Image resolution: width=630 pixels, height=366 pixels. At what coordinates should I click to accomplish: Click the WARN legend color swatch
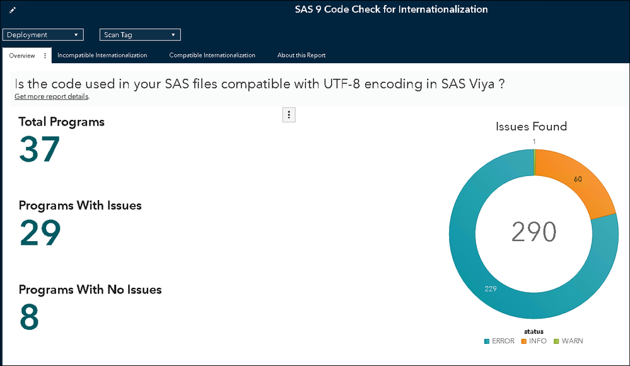tap(556, 341)
